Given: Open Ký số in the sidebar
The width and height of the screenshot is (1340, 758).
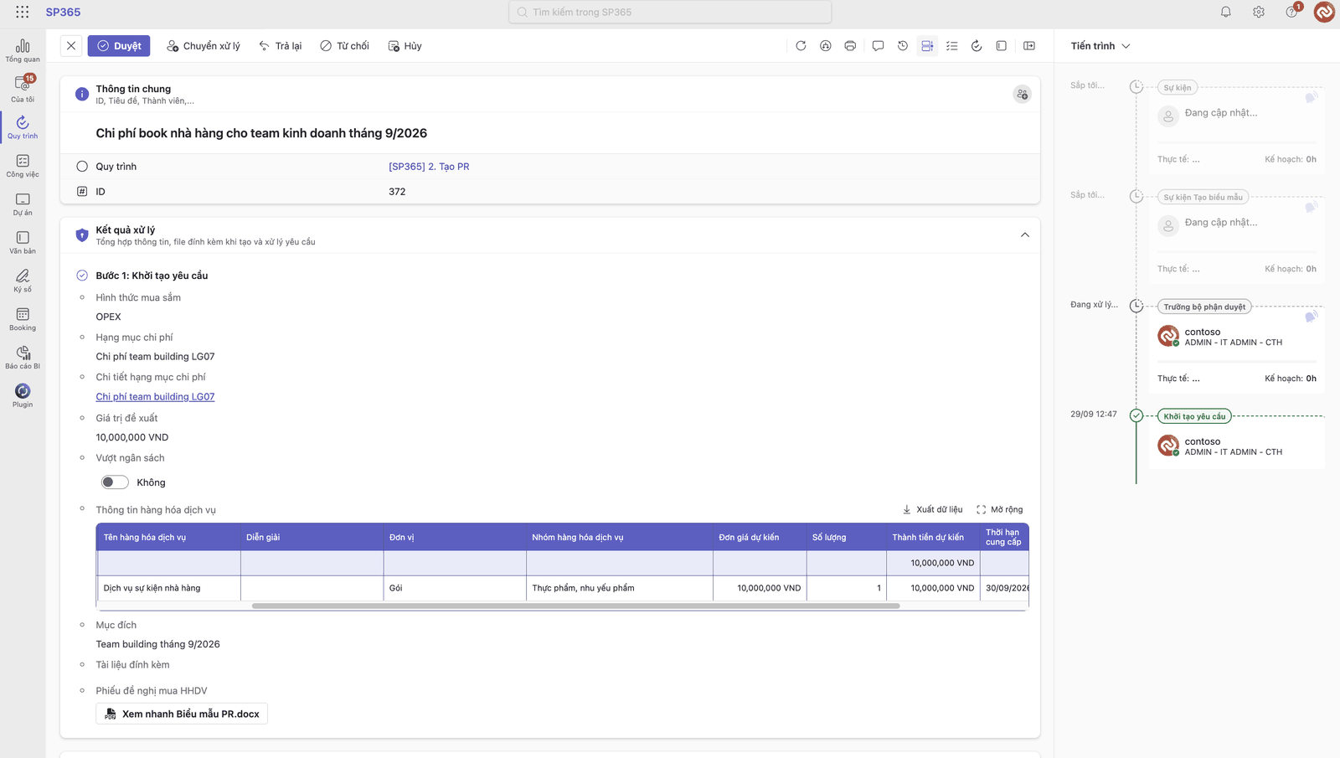Looking at the screenshot, I should pos(23,281).
